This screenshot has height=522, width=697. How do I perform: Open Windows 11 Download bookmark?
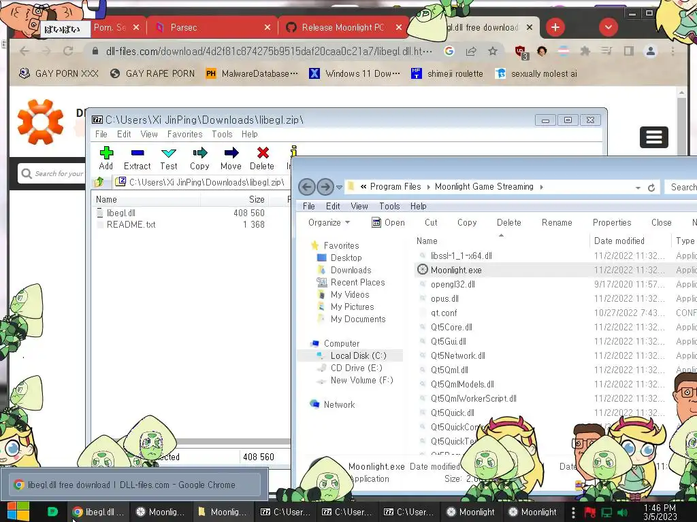point(354,73)
